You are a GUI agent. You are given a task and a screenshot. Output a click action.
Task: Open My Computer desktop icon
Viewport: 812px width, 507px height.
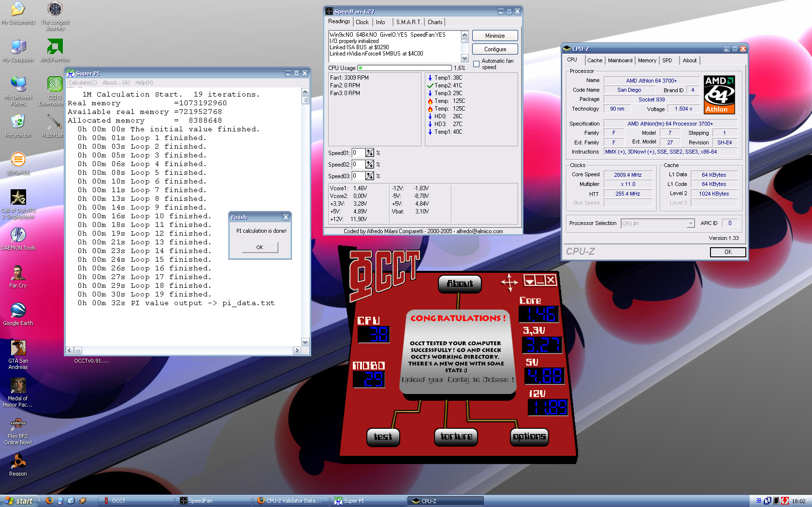click(18, 51)
